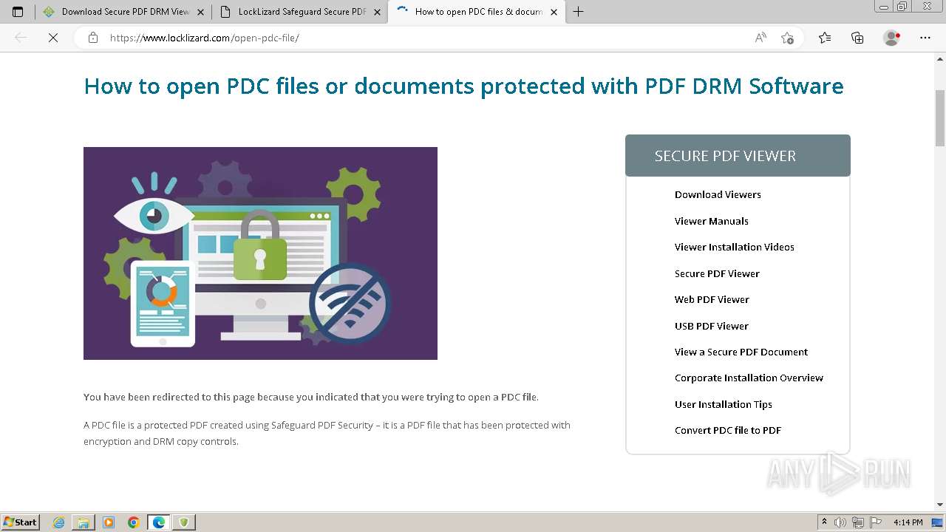The width and height of the screenshot is (946, 532).
Task: Show hidden tray icons arrow
Action: (x=825, y=522)
